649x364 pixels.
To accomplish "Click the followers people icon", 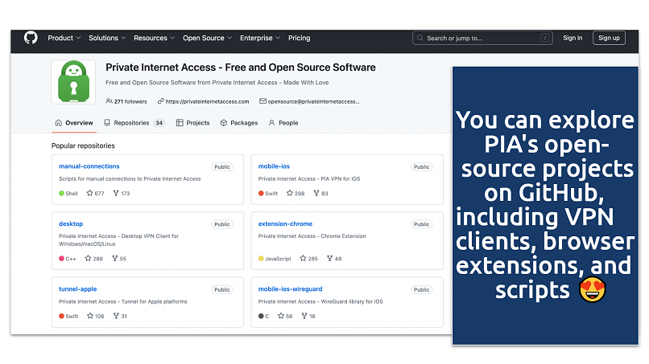I will pyautogui.click(x=109, y=101).
